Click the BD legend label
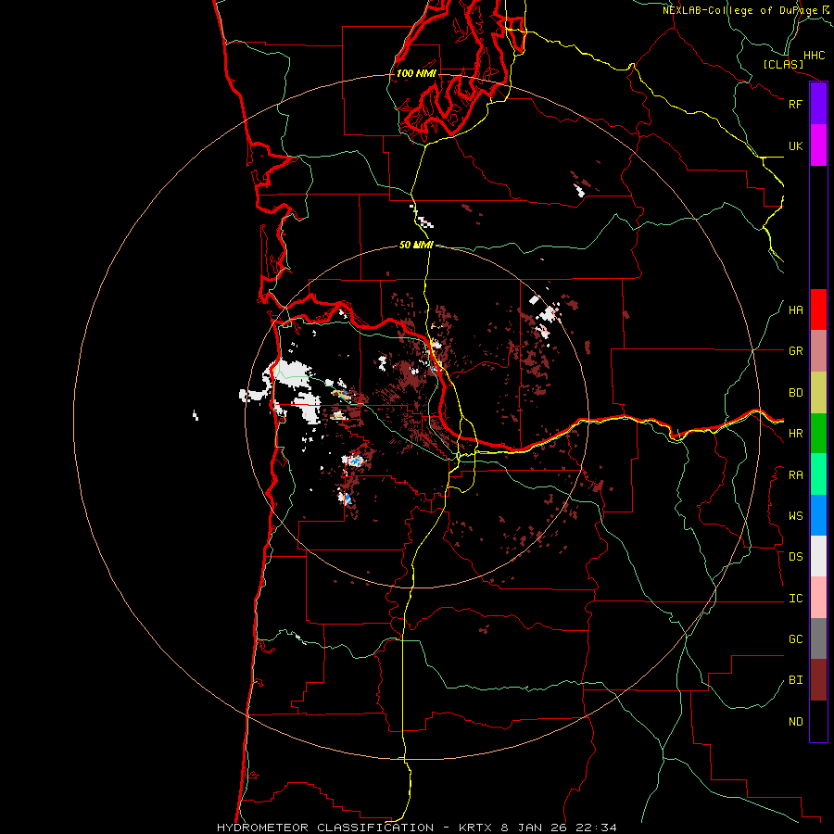Screen dimensions: 834x834 click(795, 393)
